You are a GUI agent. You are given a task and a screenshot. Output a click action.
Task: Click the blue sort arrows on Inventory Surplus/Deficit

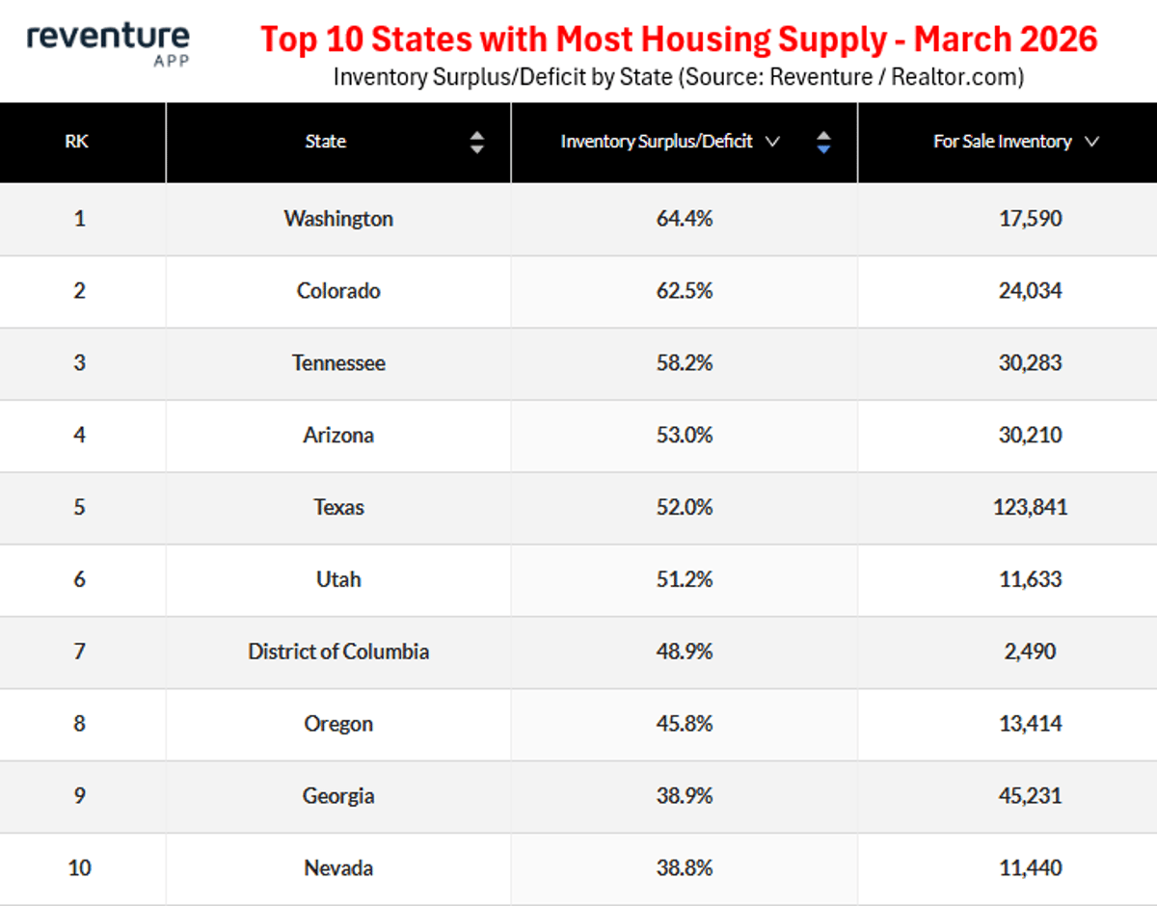click(x=823, y=142)
